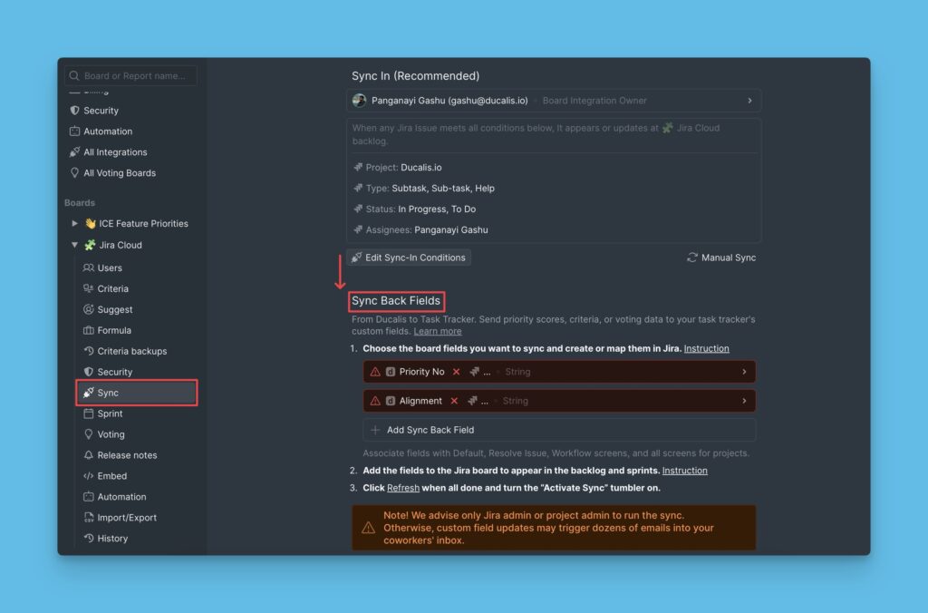Viewport: 928px width, 613px height.
Task: Open the Alignment field row chevron
Action: (x=744, y=401)
